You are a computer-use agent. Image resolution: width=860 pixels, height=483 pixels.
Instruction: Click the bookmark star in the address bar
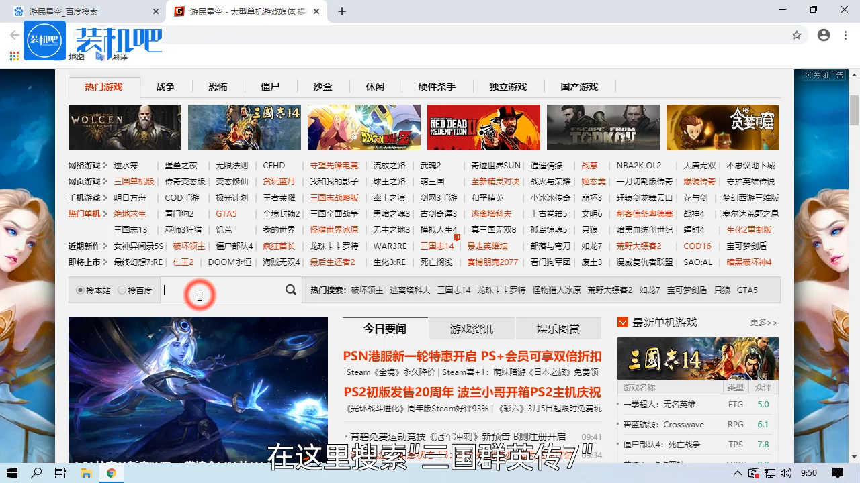pos(797,34)
